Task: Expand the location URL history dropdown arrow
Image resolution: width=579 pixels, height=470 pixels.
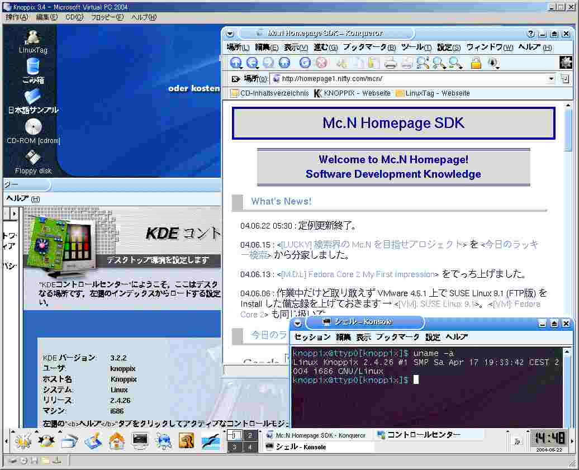Action: click(551, 79)
